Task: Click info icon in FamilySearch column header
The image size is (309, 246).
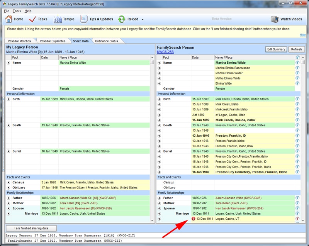Action: pos(297,57)
